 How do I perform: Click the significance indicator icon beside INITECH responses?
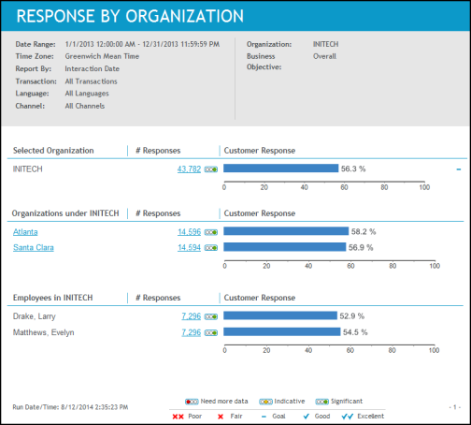point(211,169)
